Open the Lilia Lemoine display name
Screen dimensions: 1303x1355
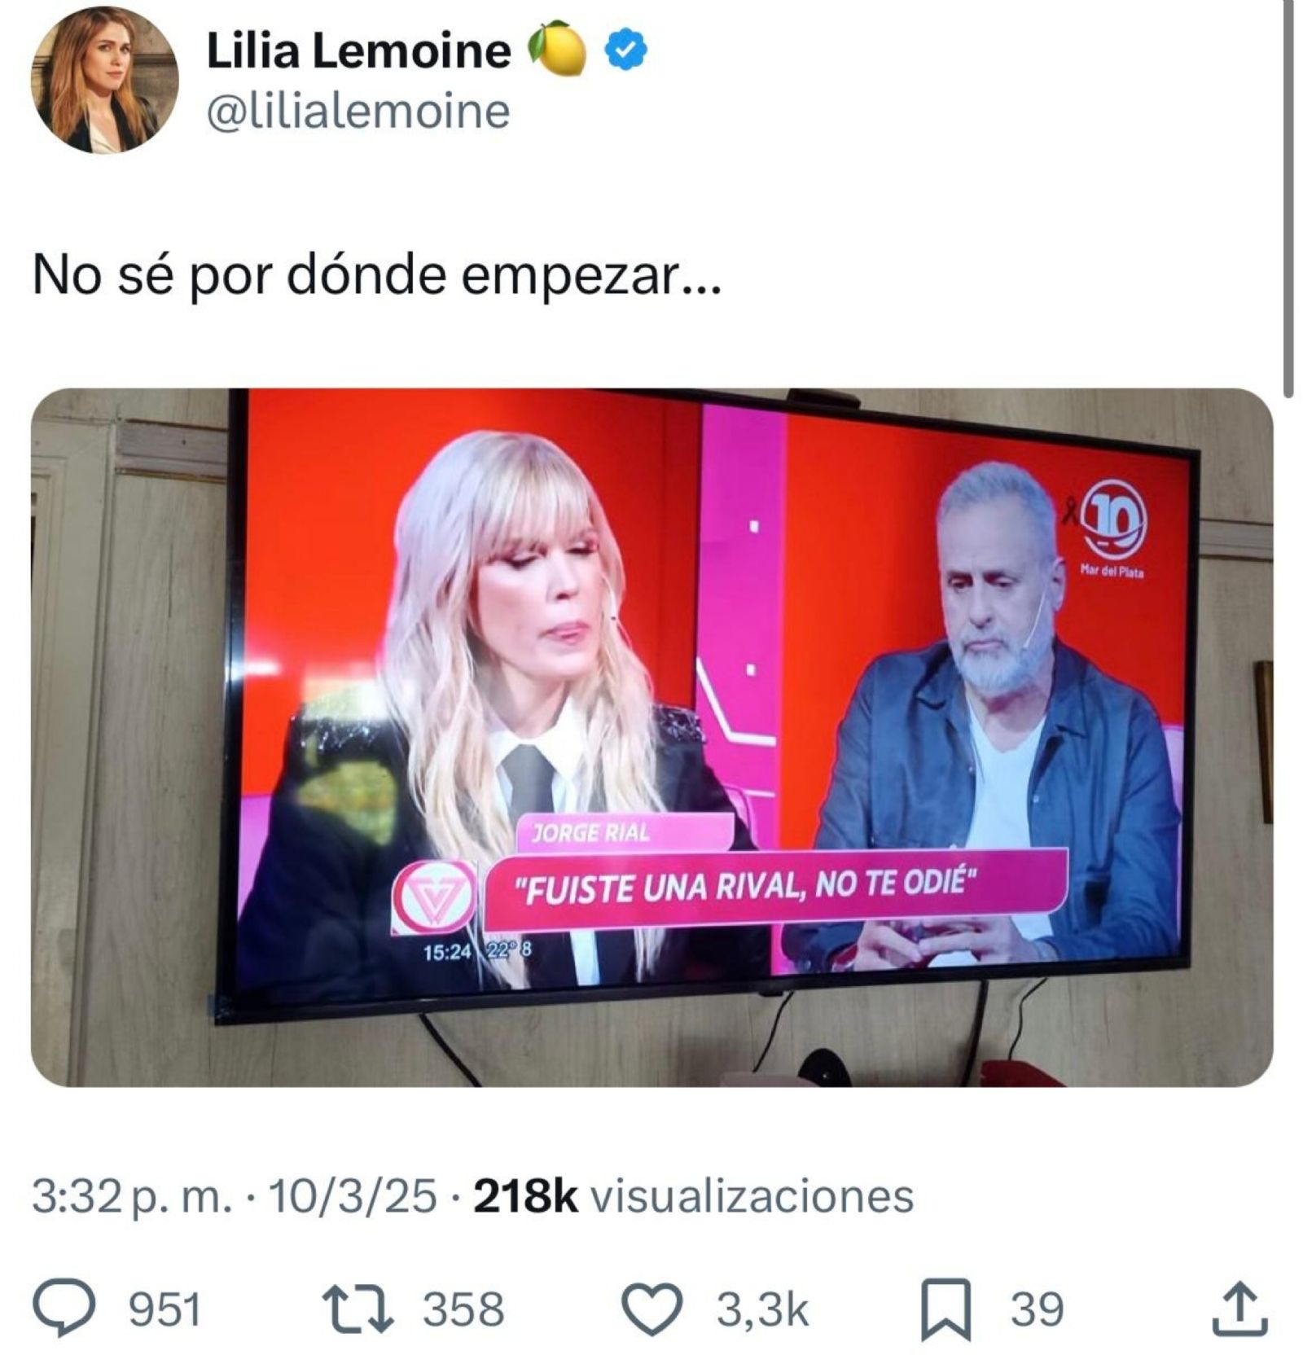(358, 50)
